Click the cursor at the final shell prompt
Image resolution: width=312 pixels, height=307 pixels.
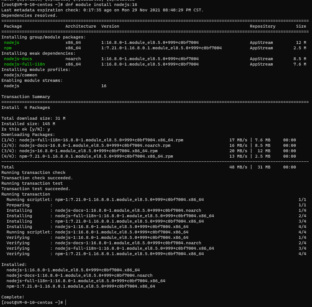coord(66,302)
